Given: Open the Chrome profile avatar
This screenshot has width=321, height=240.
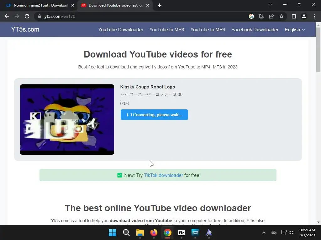Looking at the screenshot, I should click(x=304, y=16).
